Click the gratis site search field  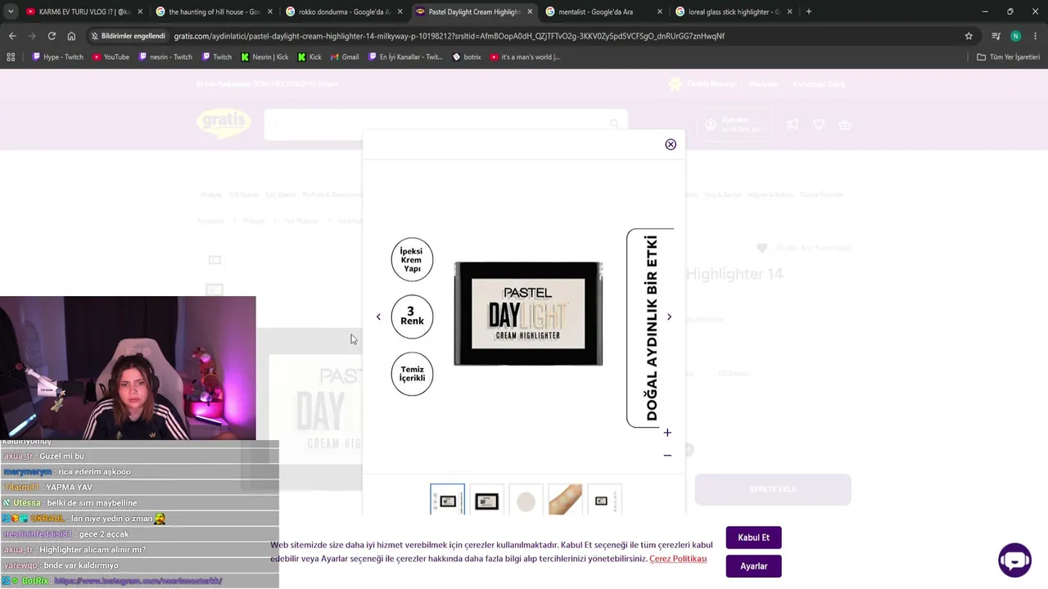[445, 124]
